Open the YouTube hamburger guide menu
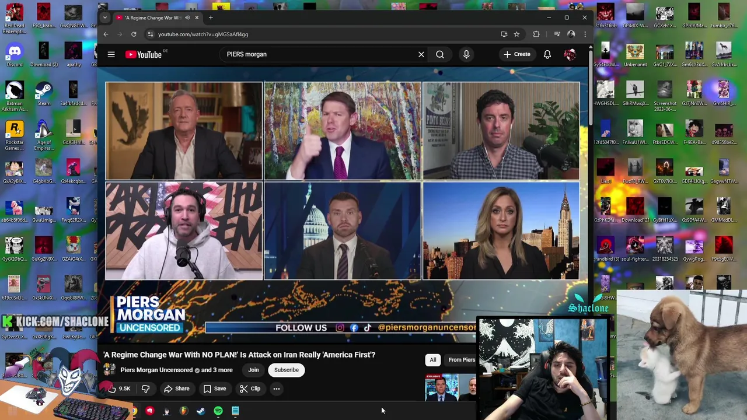 coord(111,54)
